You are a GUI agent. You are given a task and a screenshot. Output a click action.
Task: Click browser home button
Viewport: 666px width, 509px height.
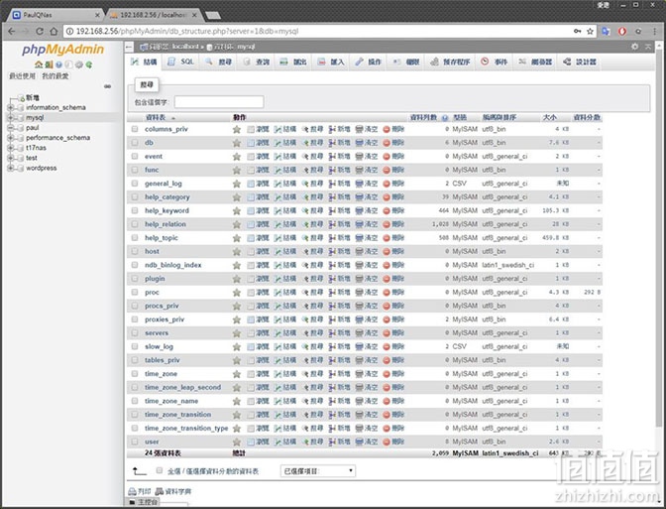(x=54, y=31)
